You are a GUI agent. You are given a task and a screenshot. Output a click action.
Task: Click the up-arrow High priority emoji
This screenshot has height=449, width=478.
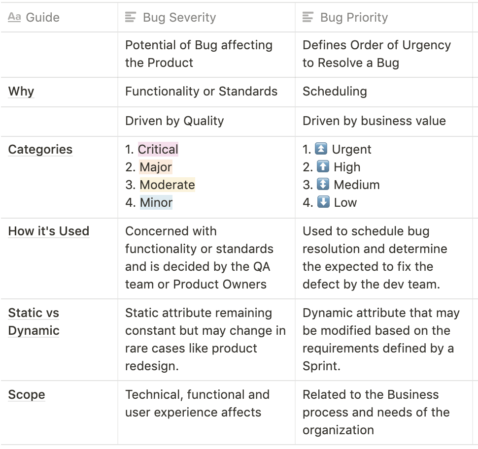point(323,166)
